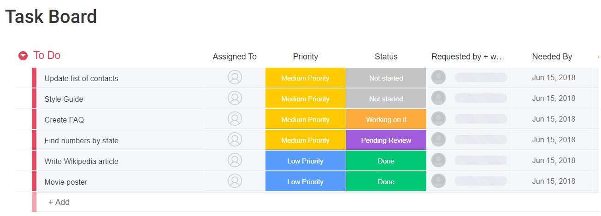601x216 pixels.
Task: Collapse the To Do group arrow
Action: pos(23,56)
